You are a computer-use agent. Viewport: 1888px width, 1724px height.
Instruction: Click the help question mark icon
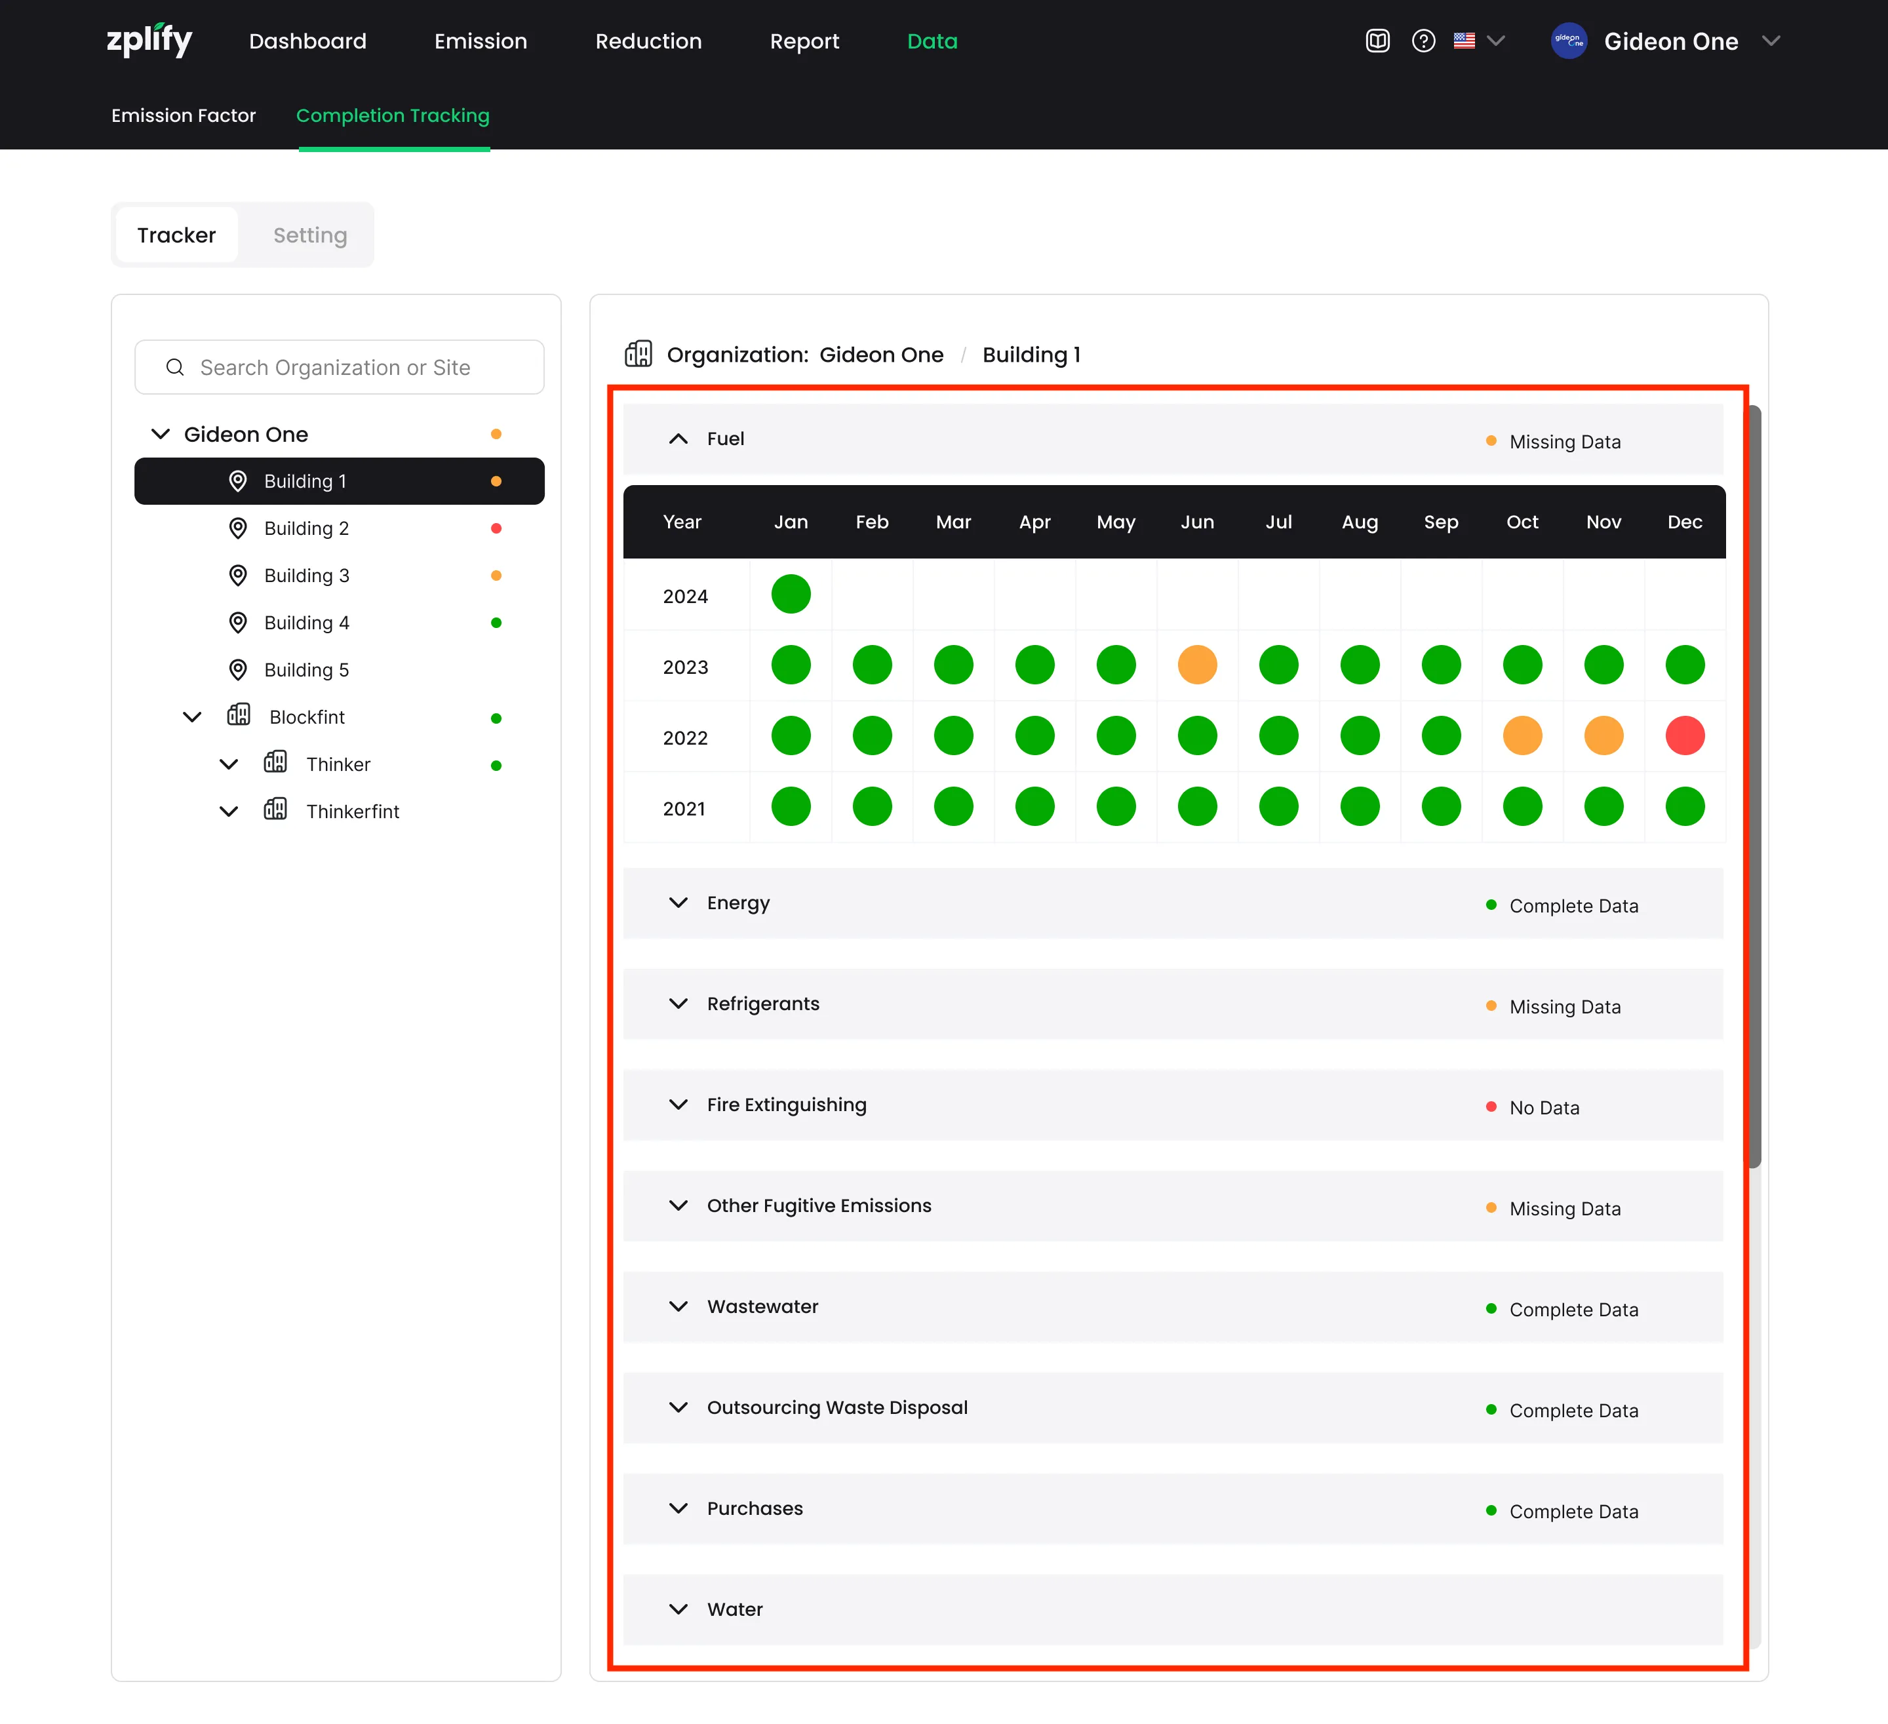point(1423,40)
